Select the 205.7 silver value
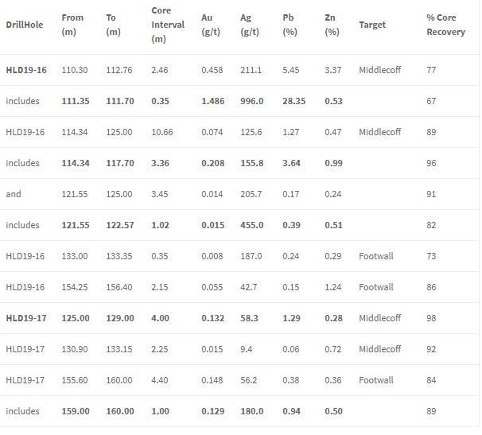 [x=251, y=194]
